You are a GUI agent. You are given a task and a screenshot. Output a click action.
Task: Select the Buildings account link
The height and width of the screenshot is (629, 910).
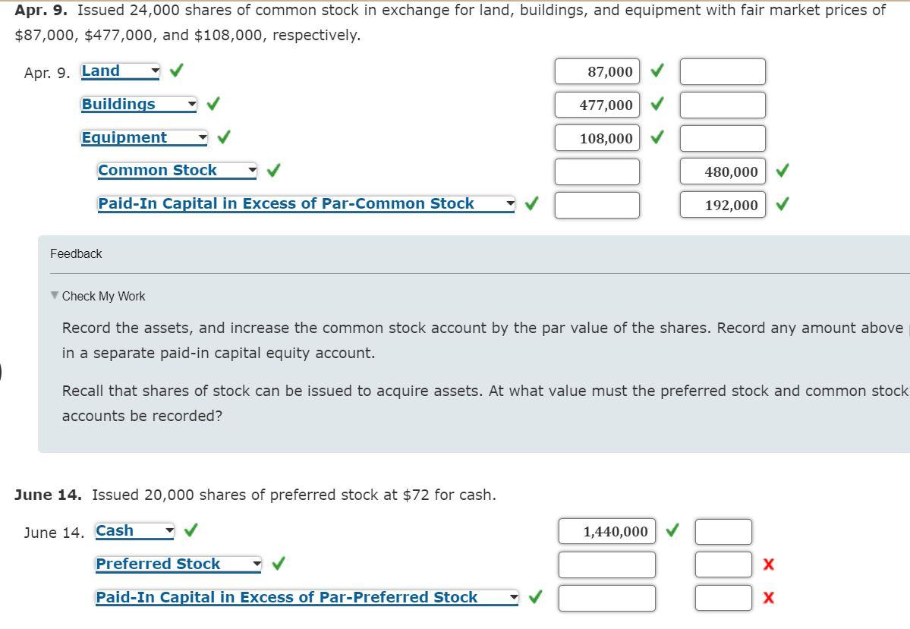tap(119, 103)
